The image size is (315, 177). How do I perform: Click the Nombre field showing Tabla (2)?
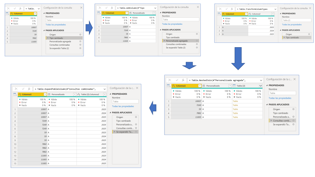[296, 20]
